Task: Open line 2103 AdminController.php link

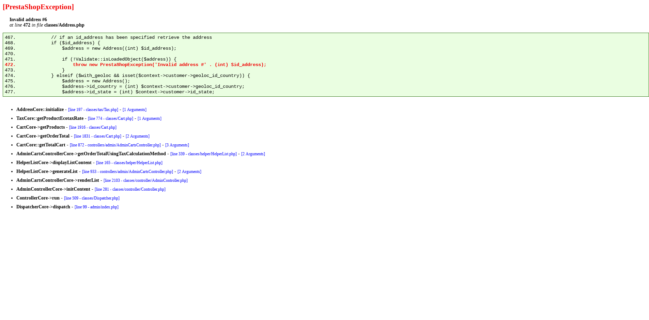Action: (145, 180)
